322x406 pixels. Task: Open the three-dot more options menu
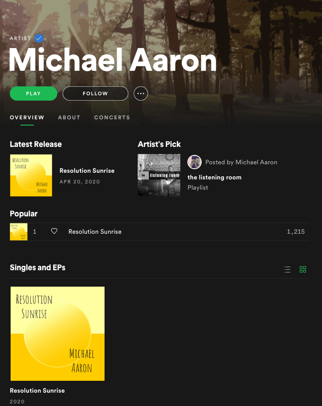pyautogui.click(x=141, y=93)
